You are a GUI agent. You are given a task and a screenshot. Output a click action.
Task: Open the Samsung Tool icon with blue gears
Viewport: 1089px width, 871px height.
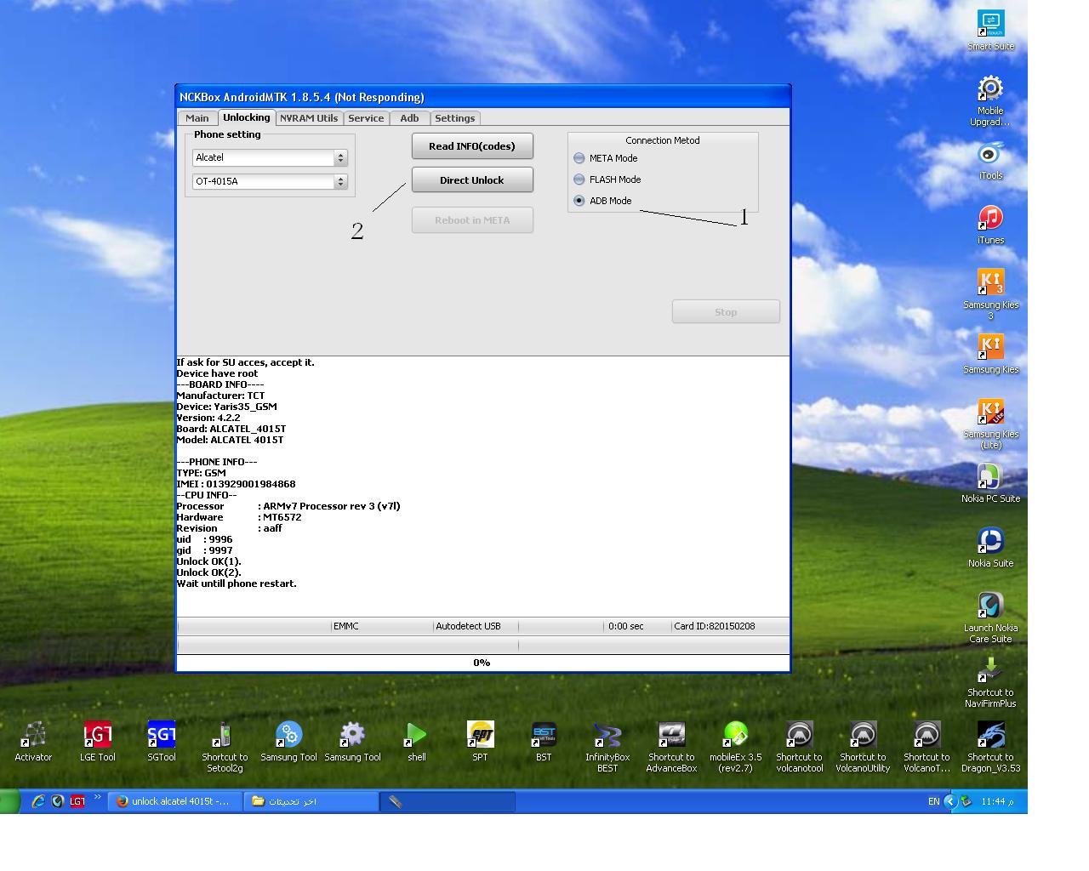click(x=288, y=742)
